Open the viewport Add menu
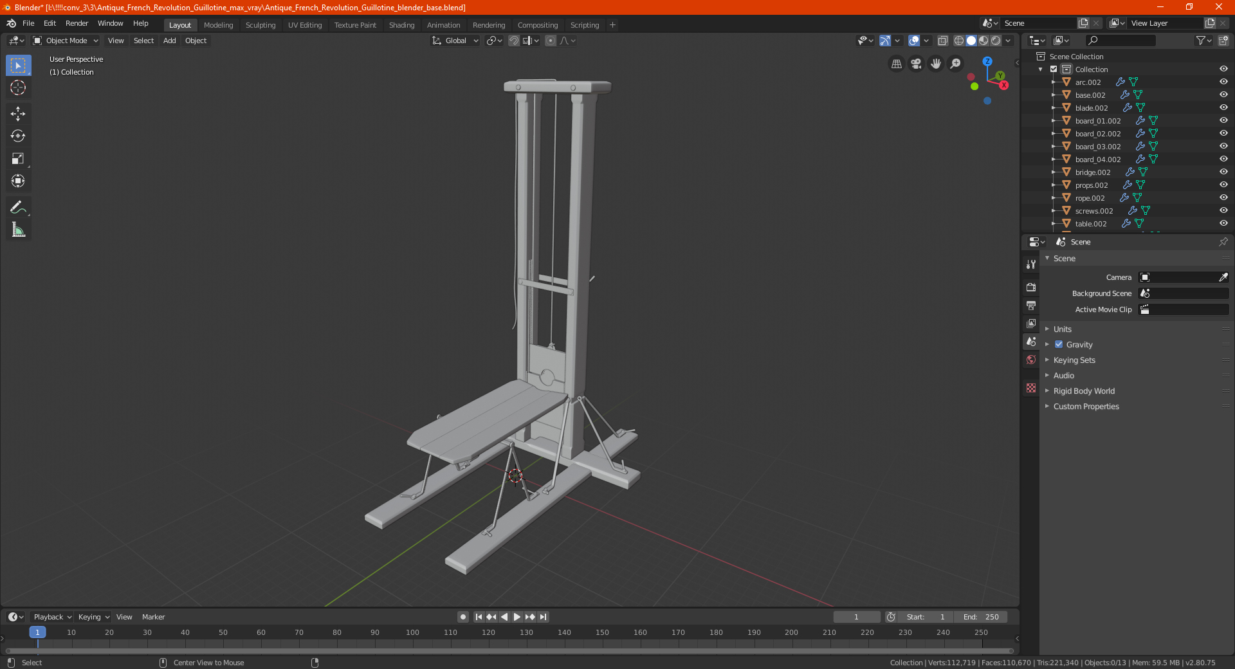The width and height of the screenshot is (1235, 669). click(x=169, y=41)
